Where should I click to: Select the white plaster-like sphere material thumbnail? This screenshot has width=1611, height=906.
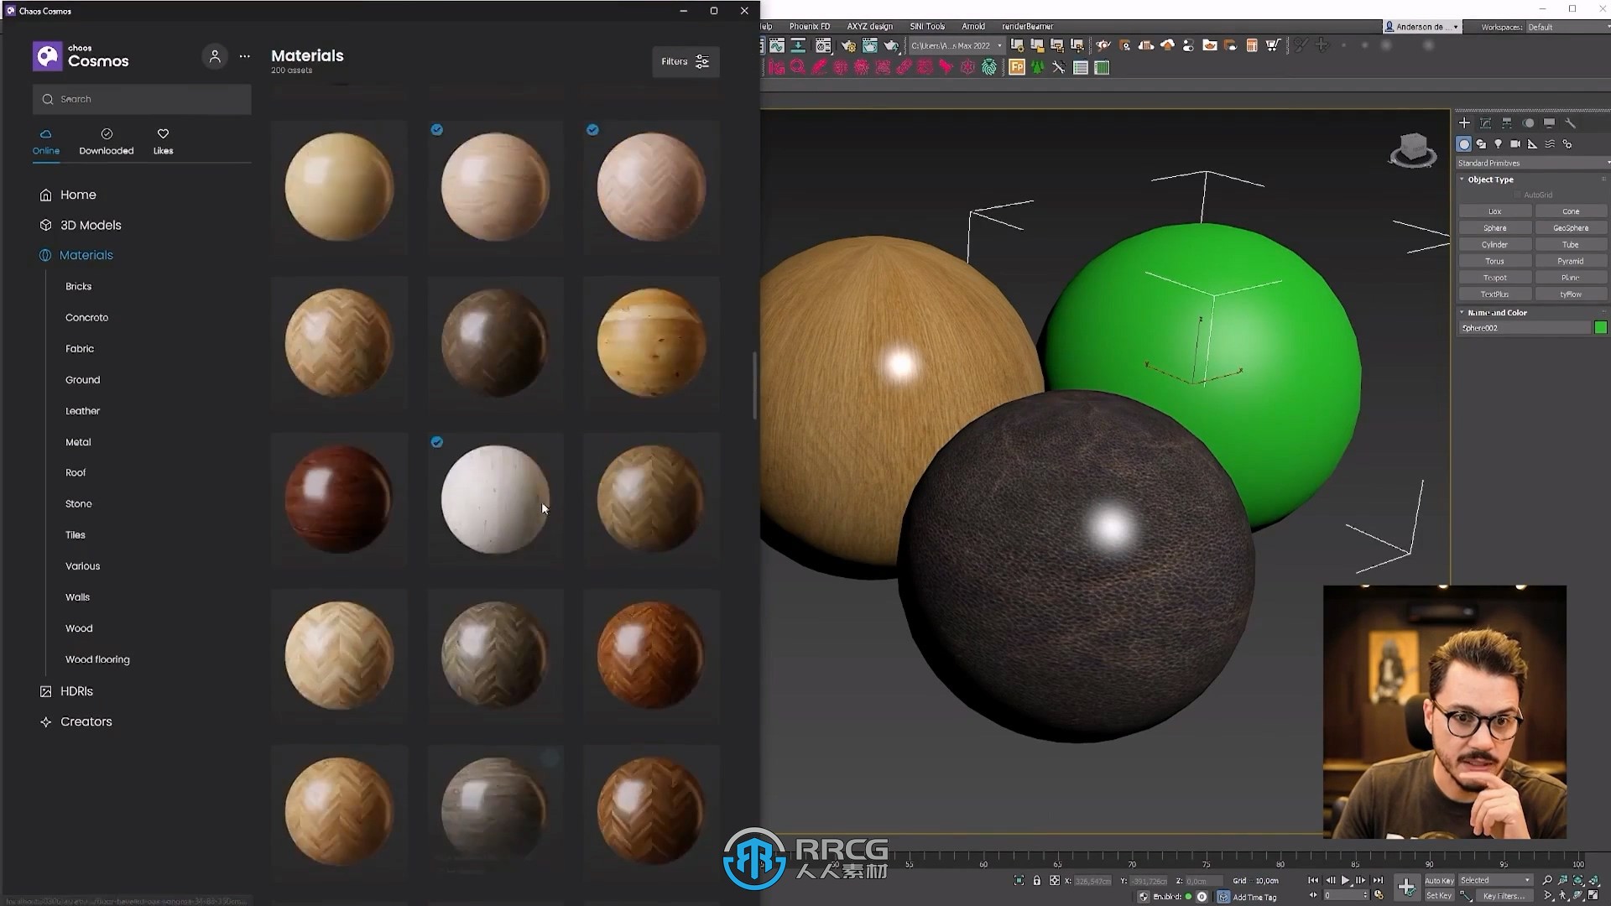click(x=495, y=499)
